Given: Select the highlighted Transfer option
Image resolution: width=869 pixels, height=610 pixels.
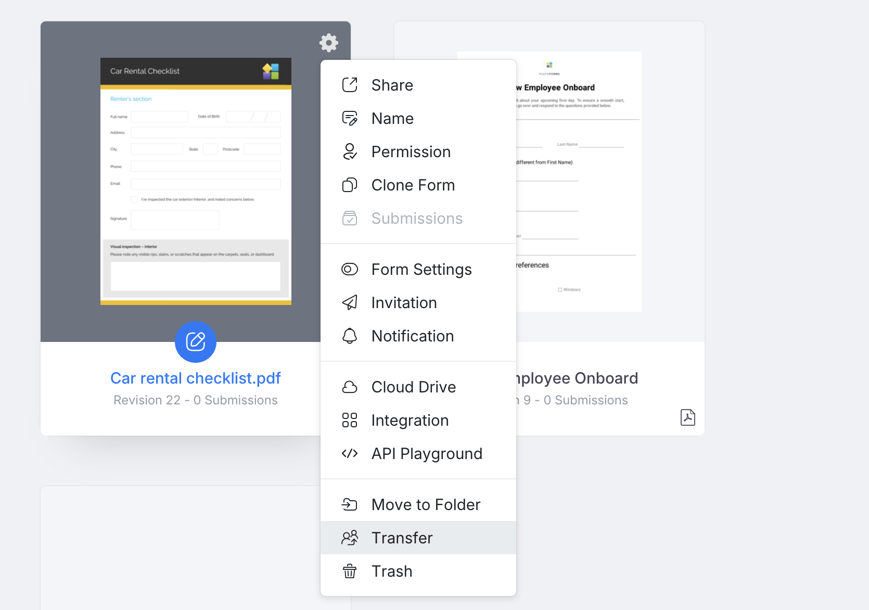Looking at the screenshot, I should click(x=402, y=538).
